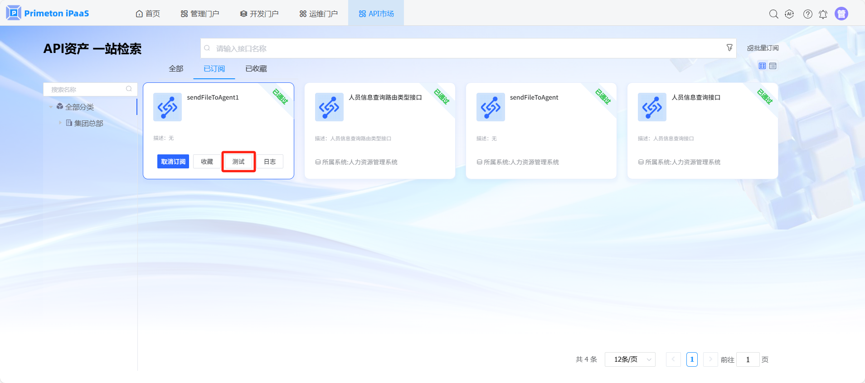Open the 开发门户 menu
This screenshot has width=865, height=383.
tap(259, 14)
